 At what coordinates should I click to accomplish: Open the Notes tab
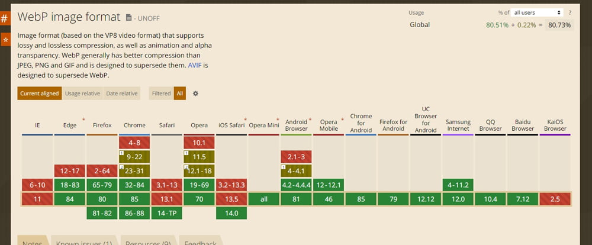point(32,241)
